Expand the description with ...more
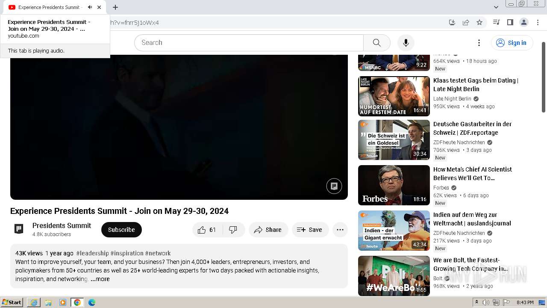 [100, 279]
